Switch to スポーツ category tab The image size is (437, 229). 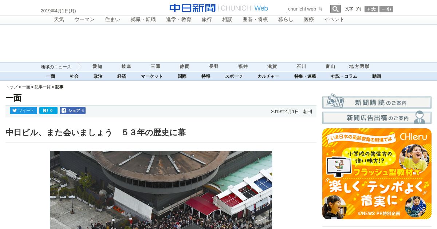point(234,76)
